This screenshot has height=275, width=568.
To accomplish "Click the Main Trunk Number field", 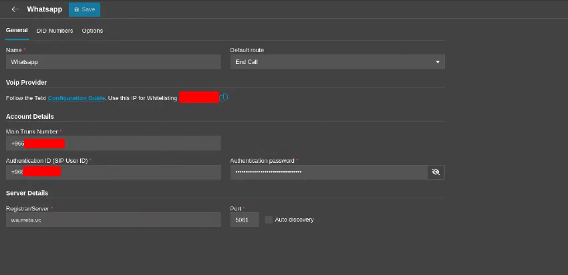I will click(x=114, y=144).
